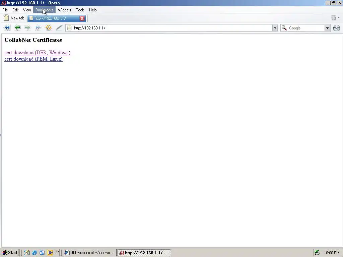Restore down the Opera window
The height and width of the screenshot is (257, 343).
(333, 3)
